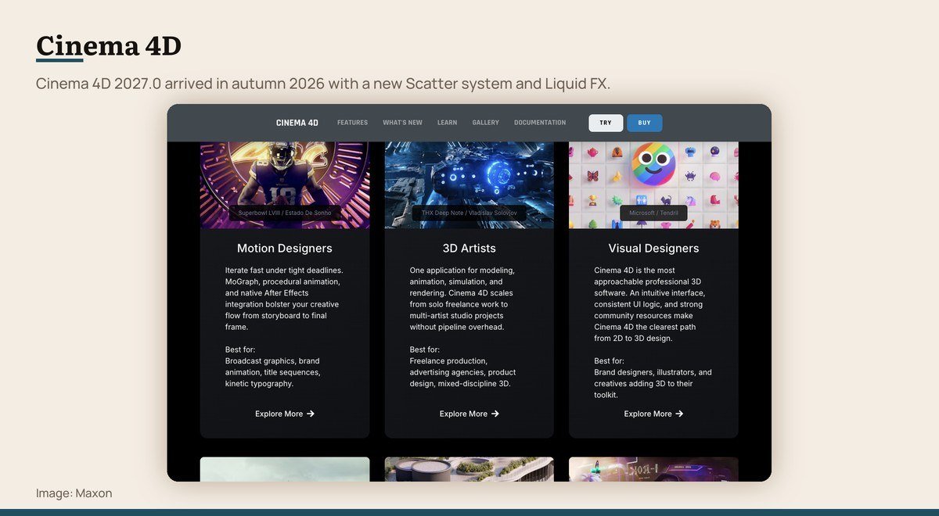Screen dimensions: 939x516
Task: Open the Features nav item
Action: pyautogui.click(x=352, y=123)
